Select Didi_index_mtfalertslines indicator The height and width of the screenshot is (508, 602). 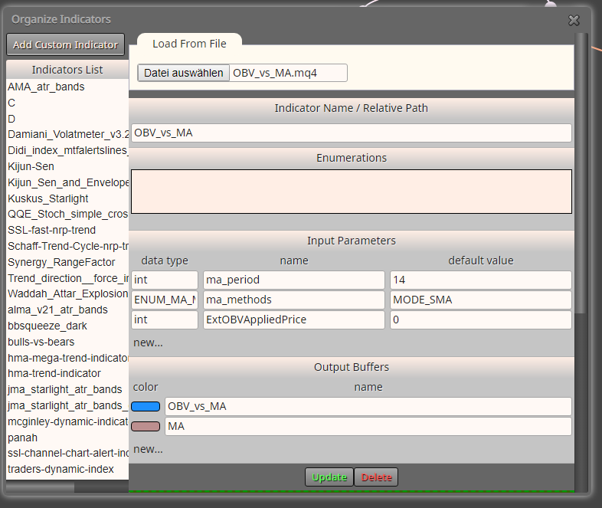pyautogui.click(x=67, y=150)
